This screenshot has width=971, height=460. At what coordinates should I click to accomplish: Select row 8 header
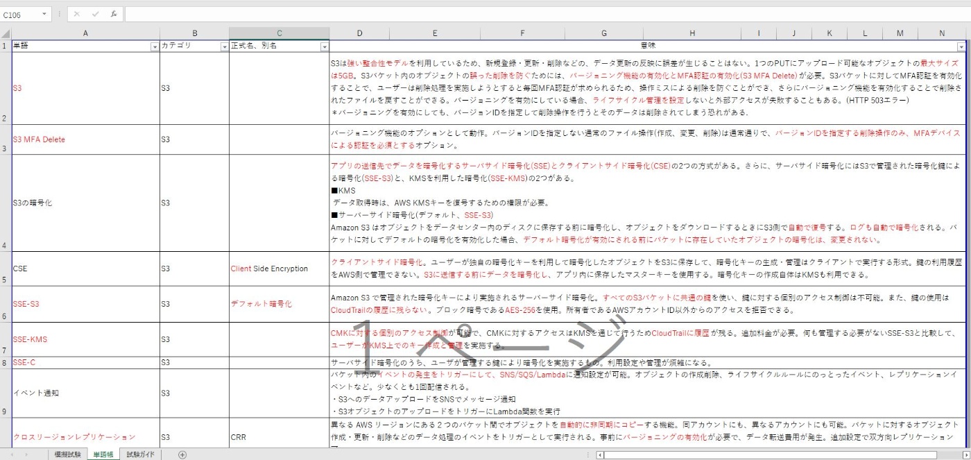click(6, 363)
